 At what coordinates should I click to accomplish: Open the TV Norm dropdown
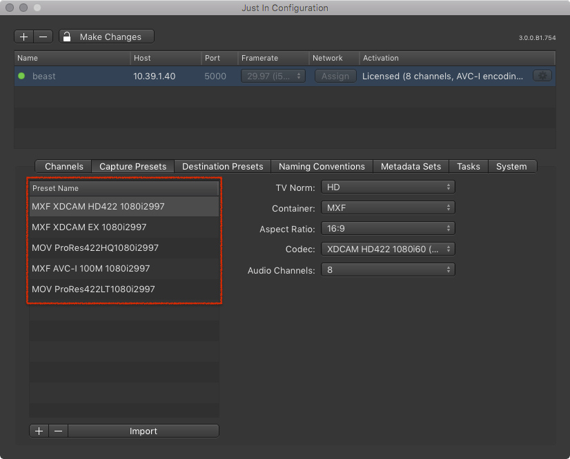click(x=388, y=187)
